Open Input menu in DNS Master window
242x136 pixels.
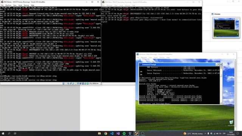click(x=20, y=5)
